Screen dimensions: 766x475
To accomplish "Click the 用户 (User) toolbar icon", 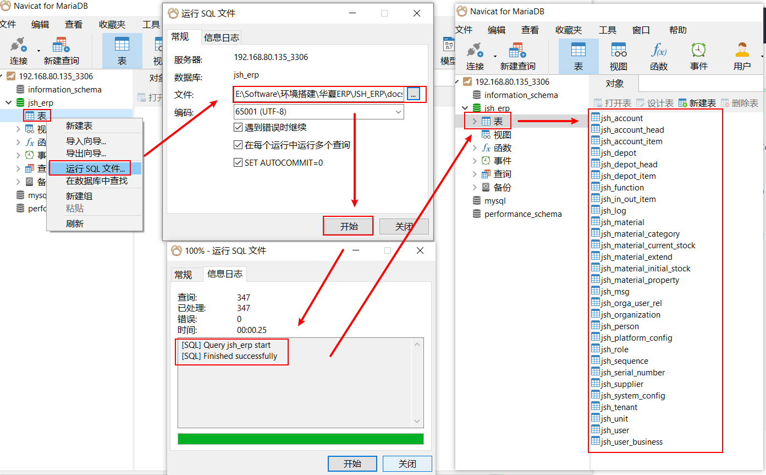I will tap(742, 51).
